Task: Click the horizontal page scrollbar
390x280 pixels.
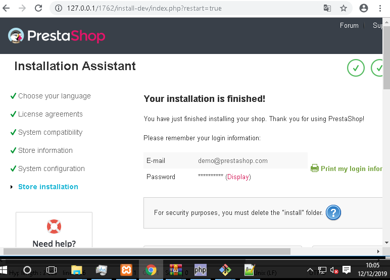Action: 147,251
